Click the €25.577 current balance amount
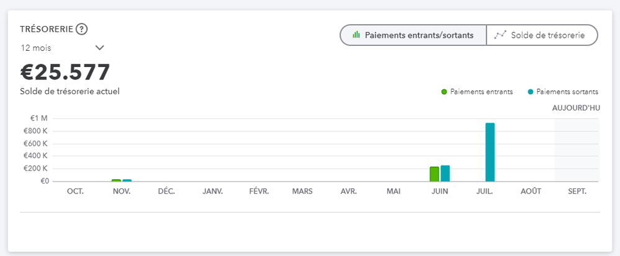This screenshot has width=620, height=256. [65, 73]
